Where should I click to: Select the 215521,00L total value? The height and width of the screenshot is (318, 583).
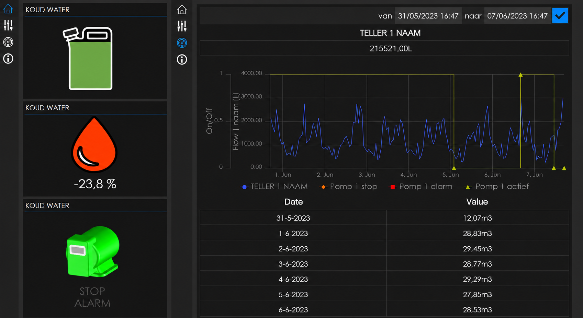coord(391,49)
